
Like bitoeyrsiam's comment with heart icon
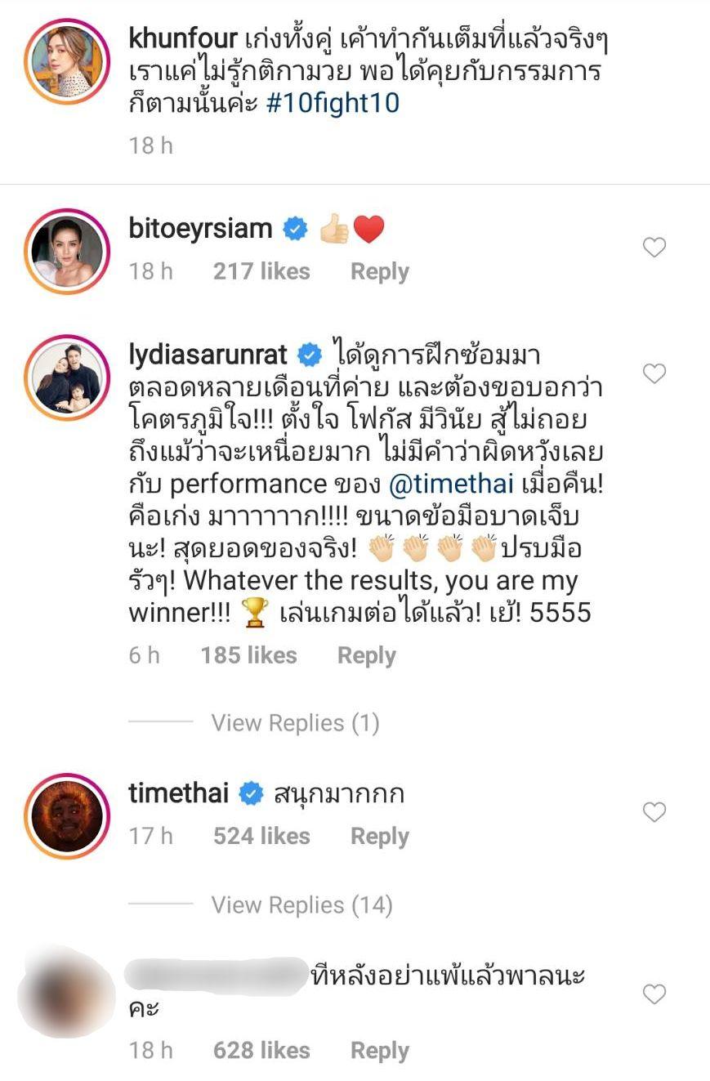654,248
